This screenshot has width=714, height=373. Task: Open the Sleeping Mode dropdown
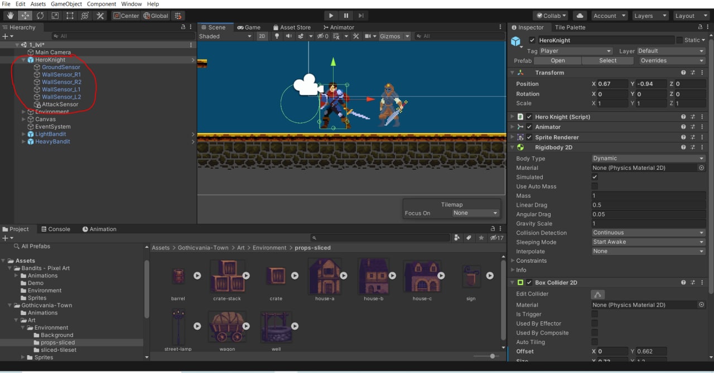pyautogui.click(x=648, y=242)
